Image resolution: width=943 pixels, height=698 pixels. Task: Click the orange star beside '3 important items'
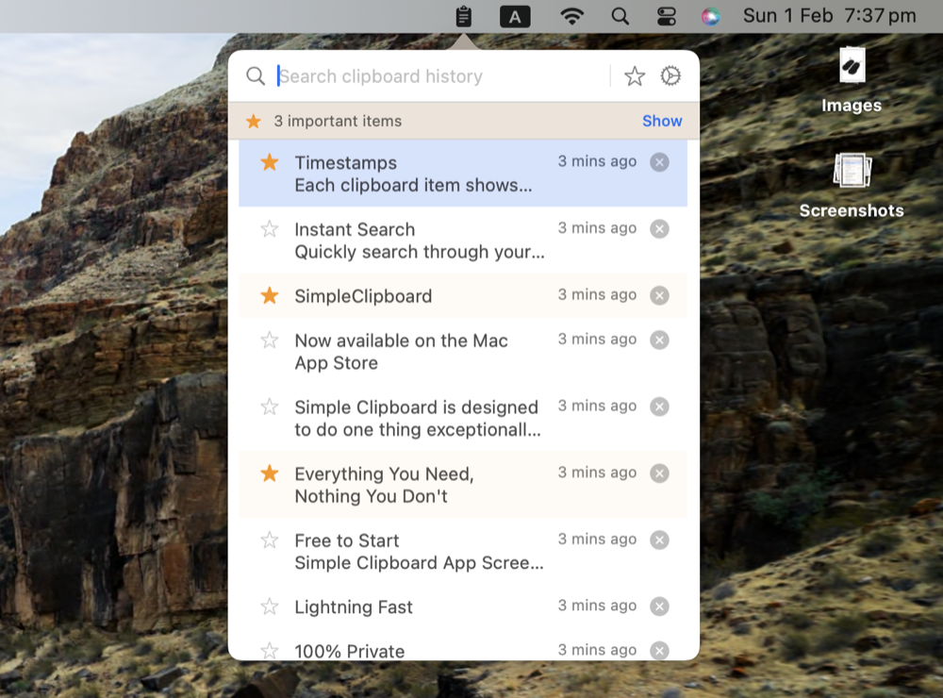[x=253, y=121]
